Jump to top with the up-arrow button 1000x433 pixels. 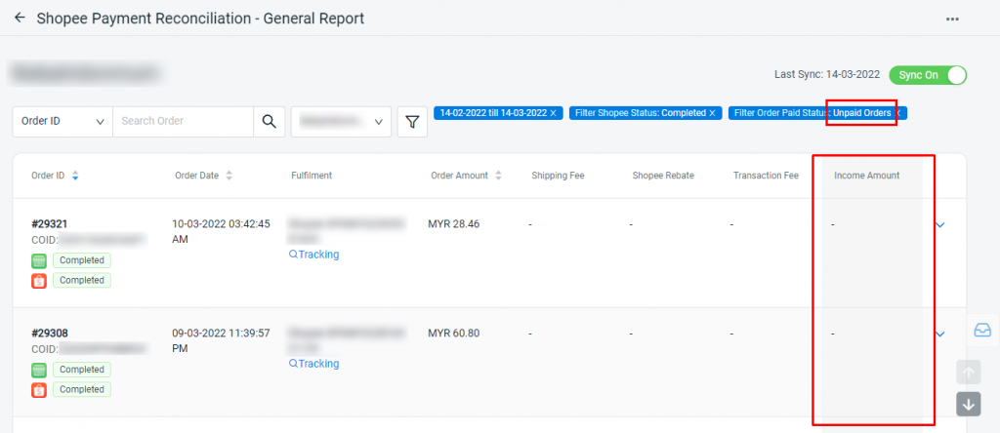pos(968,372)
